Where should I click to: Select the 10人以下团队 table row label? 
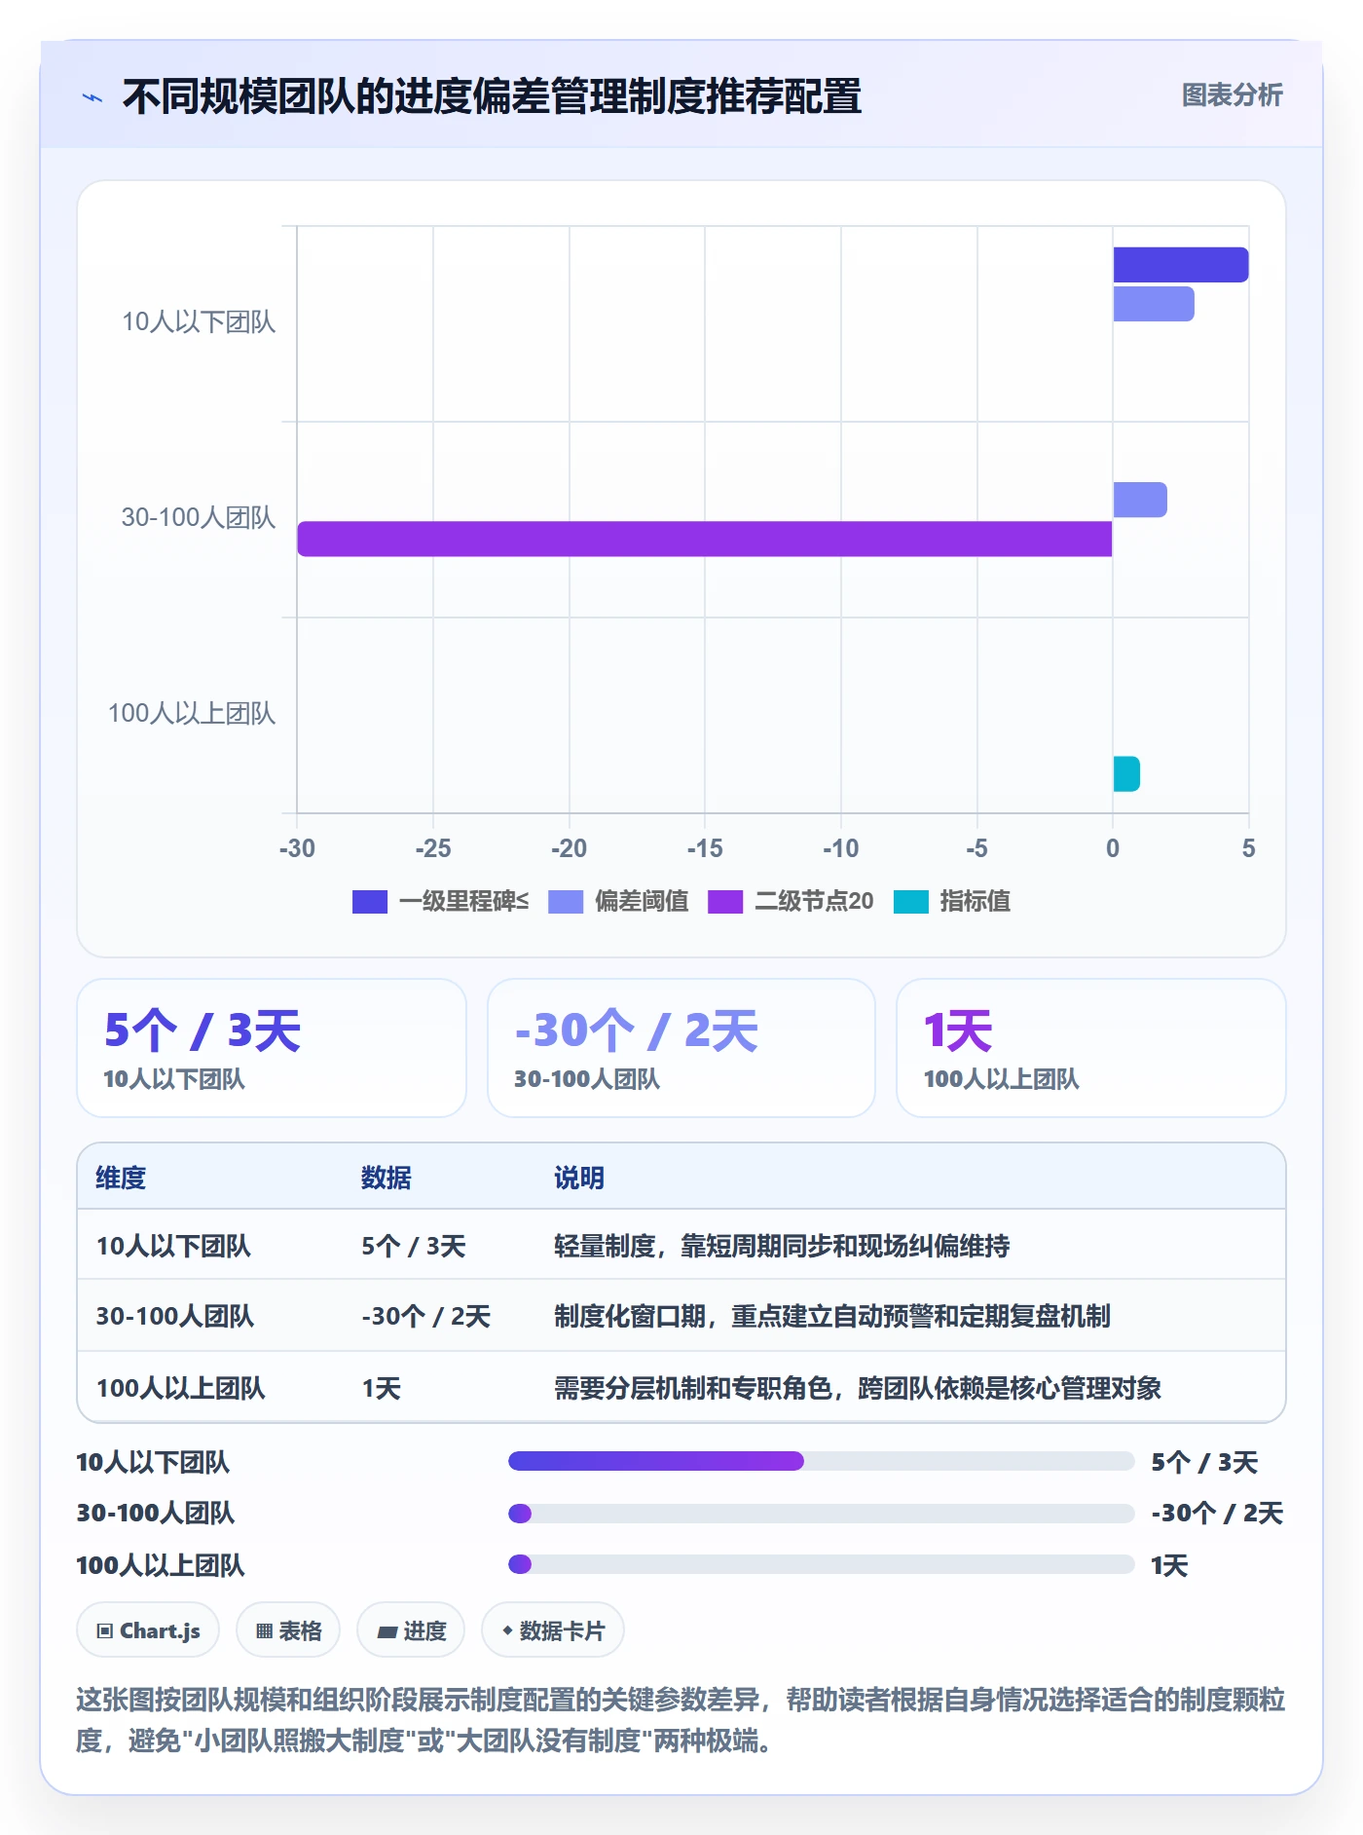point(173,1246)
